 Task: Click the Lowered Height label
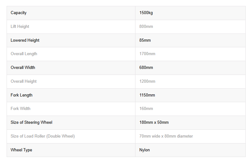(25, 40)
